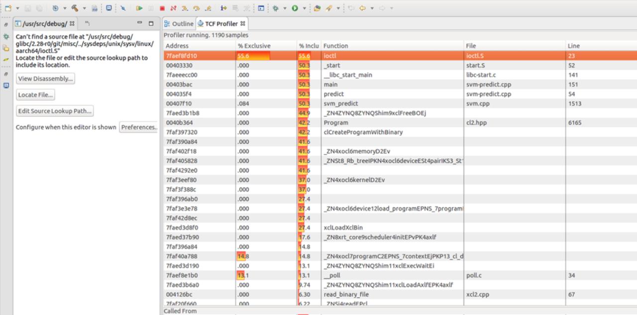637x315 pixels.
Task: Open the terminal console icon
Action: 261,8
